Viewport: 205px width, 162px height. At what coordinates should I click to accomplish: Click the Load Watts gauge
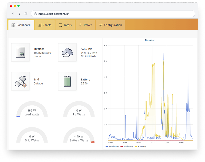[32, 109]
